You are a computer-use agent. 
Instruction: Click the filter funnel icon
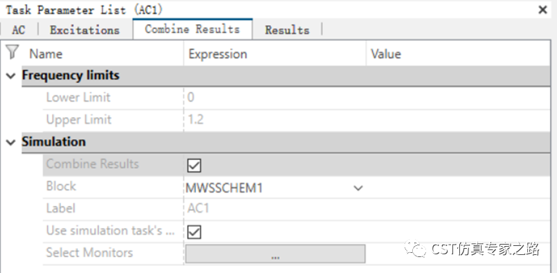click(12, 52)
